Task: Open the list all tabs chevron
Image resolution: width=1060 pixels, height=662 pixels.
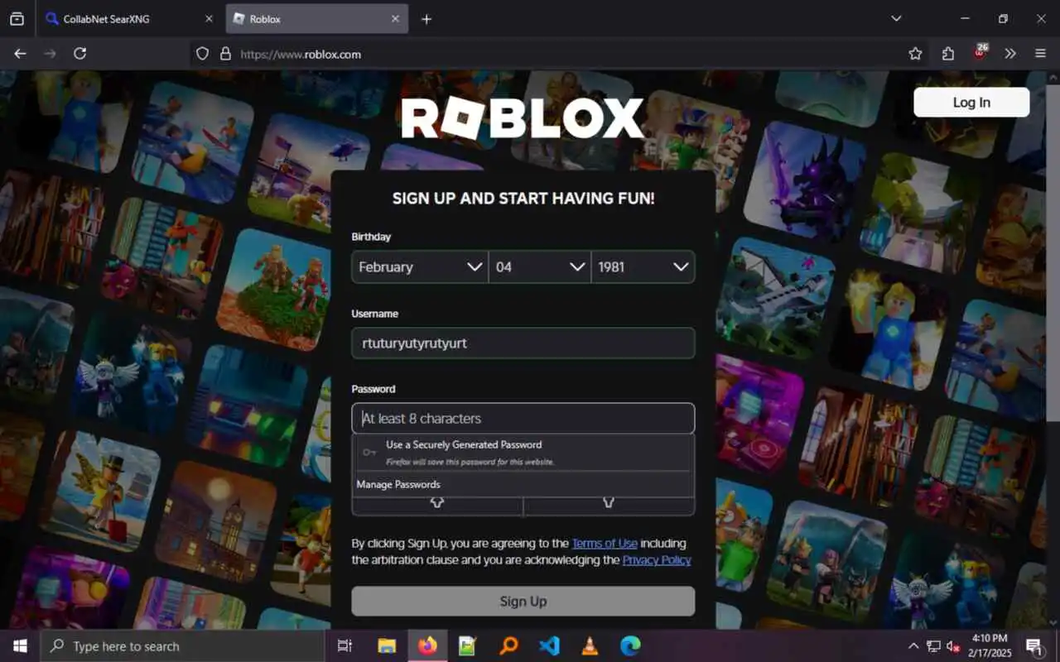Action: click(x=896, y=19)
